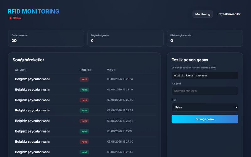Select Belgisiz paydalanıwshı in the 13:27:00 row
Image resolution: width=251 pixels, height=157 pixels.
click(x=32, y=142)
